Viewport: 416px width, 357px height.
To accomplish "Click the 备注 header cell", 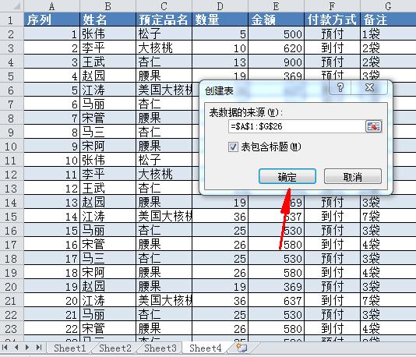I will 388,19.
